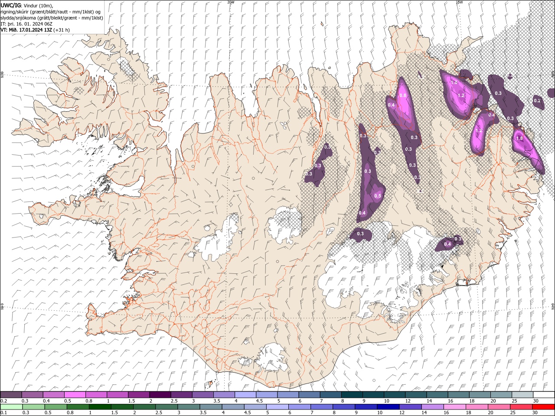Click the lower legend swatch starting at 25

point(522,407)
